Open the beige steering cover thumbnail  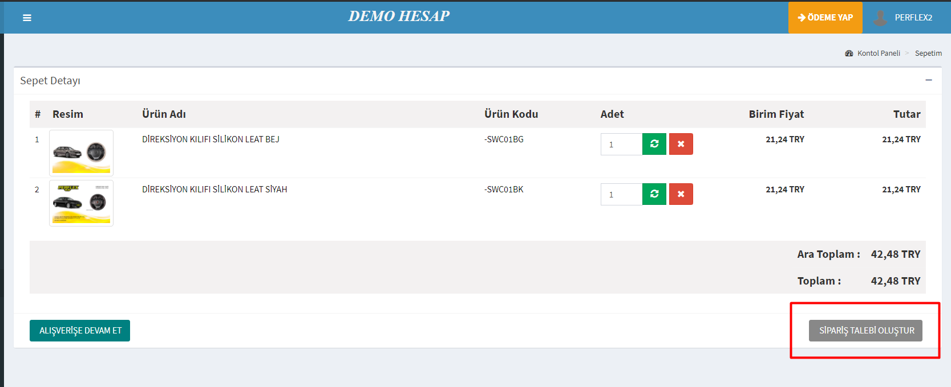click(x=81, y=153)
